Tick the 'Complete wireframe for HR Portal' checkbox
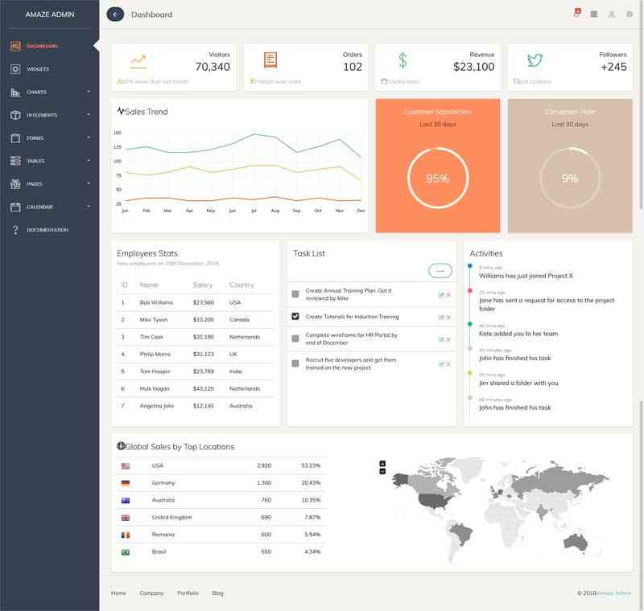The height and width of the screenshot is (611, 644). 295,340
